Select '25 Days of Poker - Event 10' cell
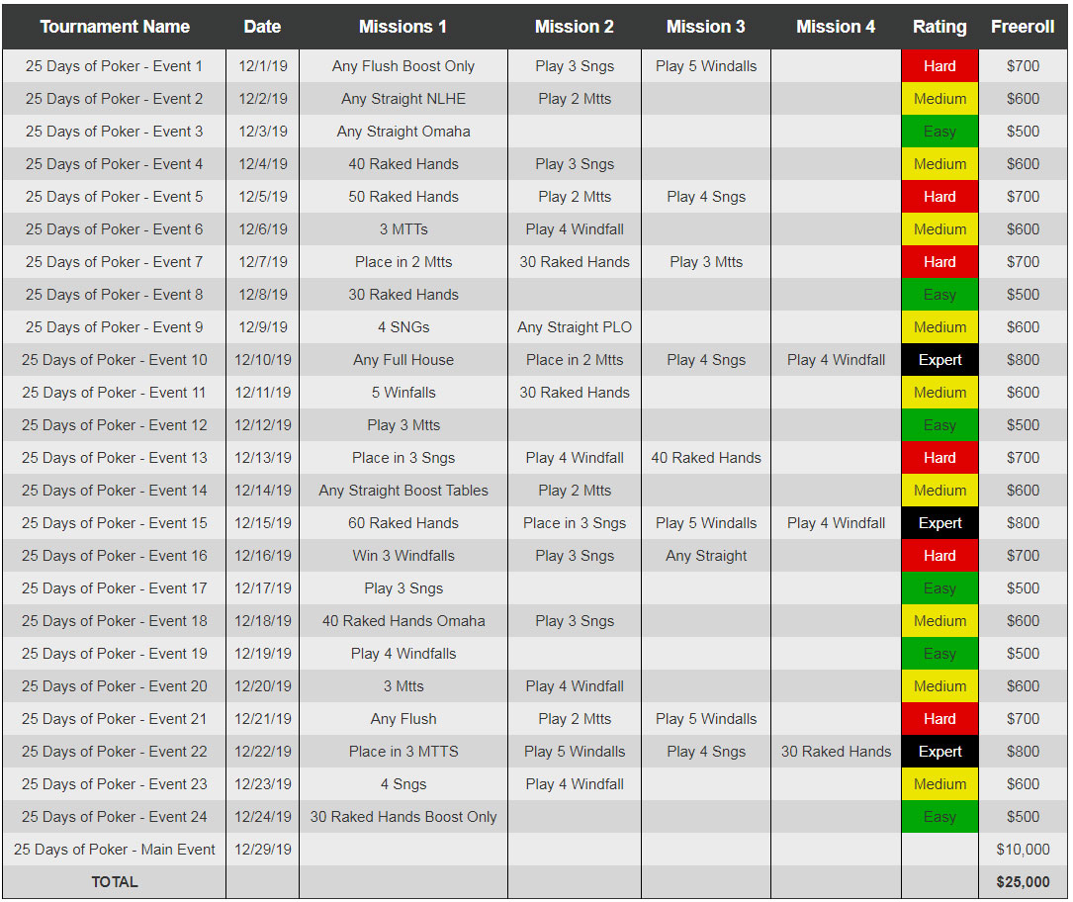Viewport: 1073px width, 902px height. [115, 360]
